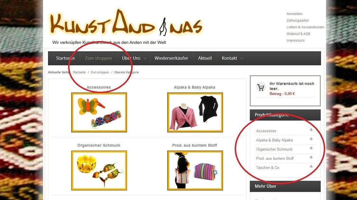Expand Prod. aus buntem Stoff plus icon
357x200 pixels.
click(x=311, y=157)
